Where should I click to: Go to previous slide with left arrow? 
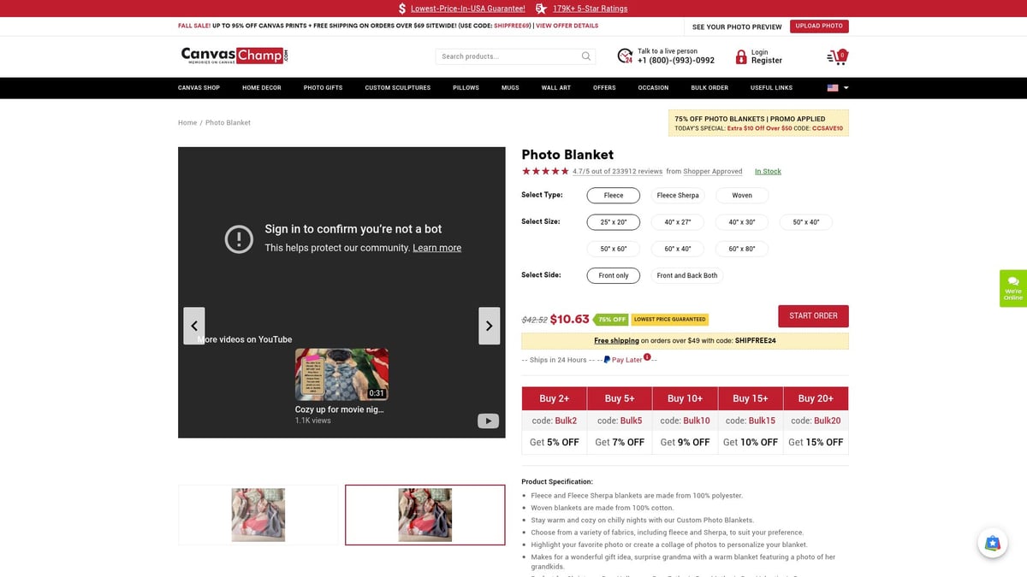coord(194,326)
